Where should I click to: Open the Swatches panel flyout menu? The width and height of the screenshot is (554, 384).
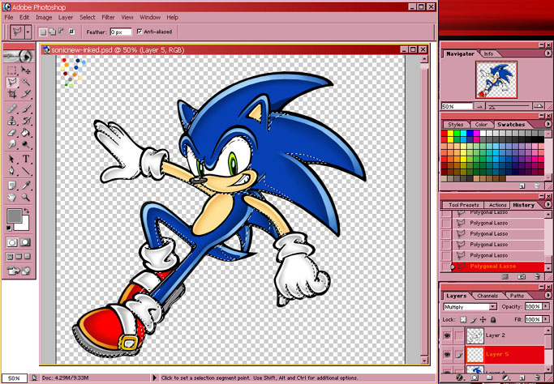548,124
